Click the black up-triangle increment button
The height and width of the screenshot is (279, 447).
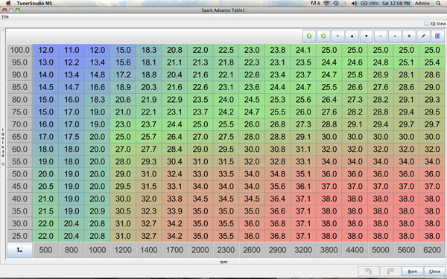click(352, 36)
